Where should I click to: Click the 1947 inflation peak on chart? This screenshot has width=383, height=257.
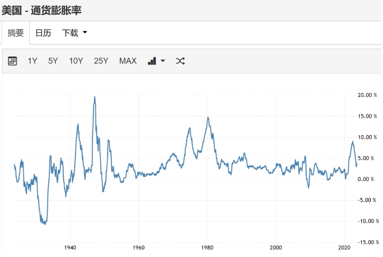point(95,97)
